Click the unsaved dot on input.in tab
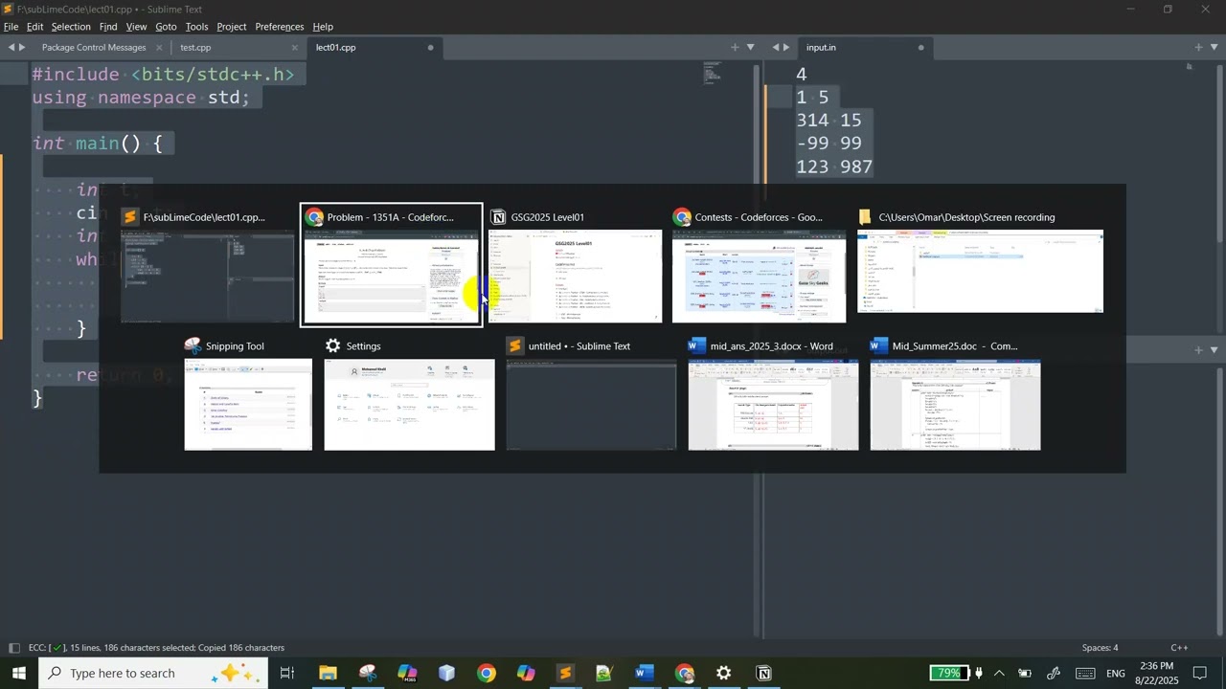Image resolution: width=1226 pixels, height=689 pixels. (921, 47)
